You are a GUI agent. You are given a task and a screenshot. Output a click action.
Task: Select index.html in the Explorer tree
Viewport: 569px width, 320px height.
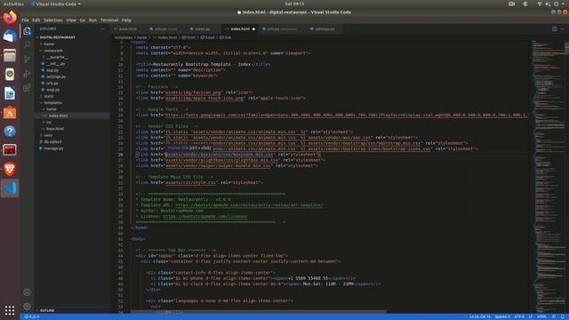72,116
